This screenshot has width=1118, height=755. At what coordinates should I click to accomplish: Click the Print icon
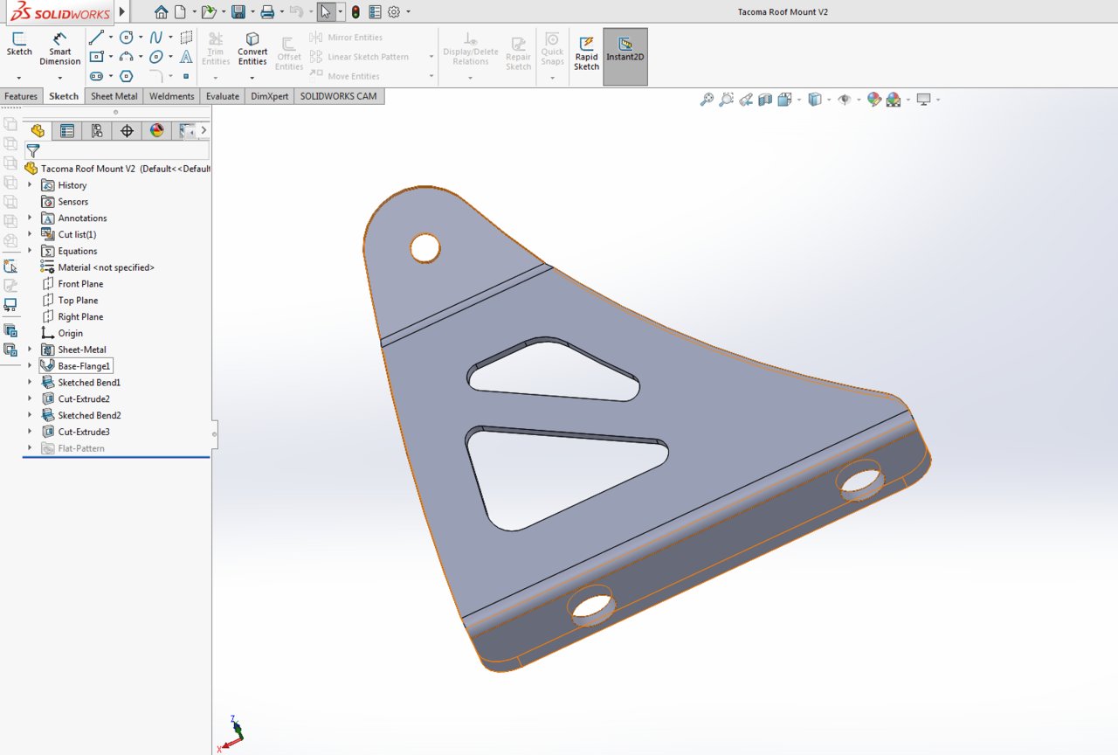267,12
